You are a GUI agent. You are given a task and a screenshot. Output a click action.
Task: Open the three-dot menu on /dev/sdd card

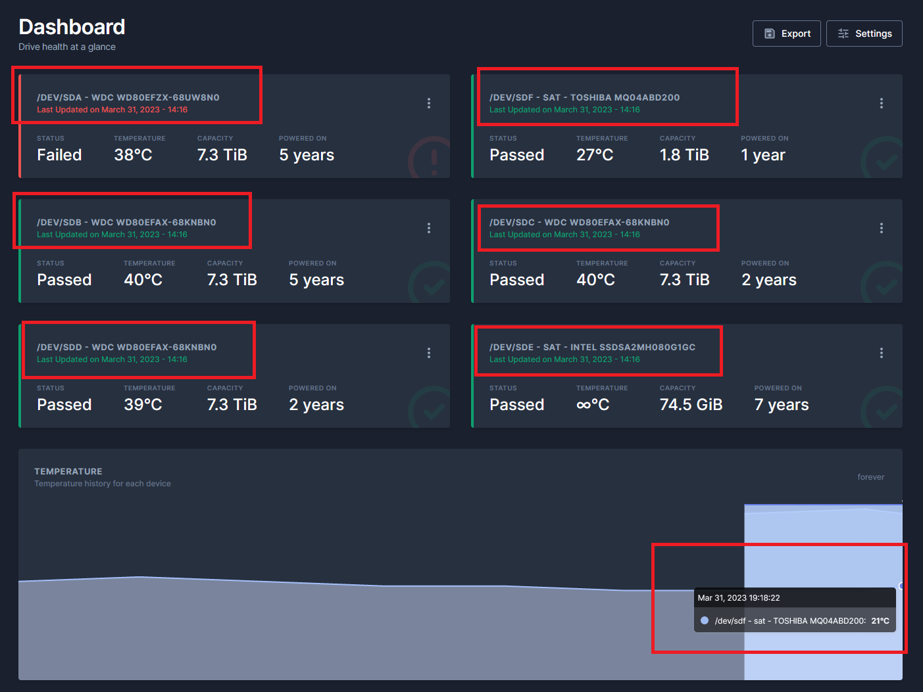pos(429,353)
